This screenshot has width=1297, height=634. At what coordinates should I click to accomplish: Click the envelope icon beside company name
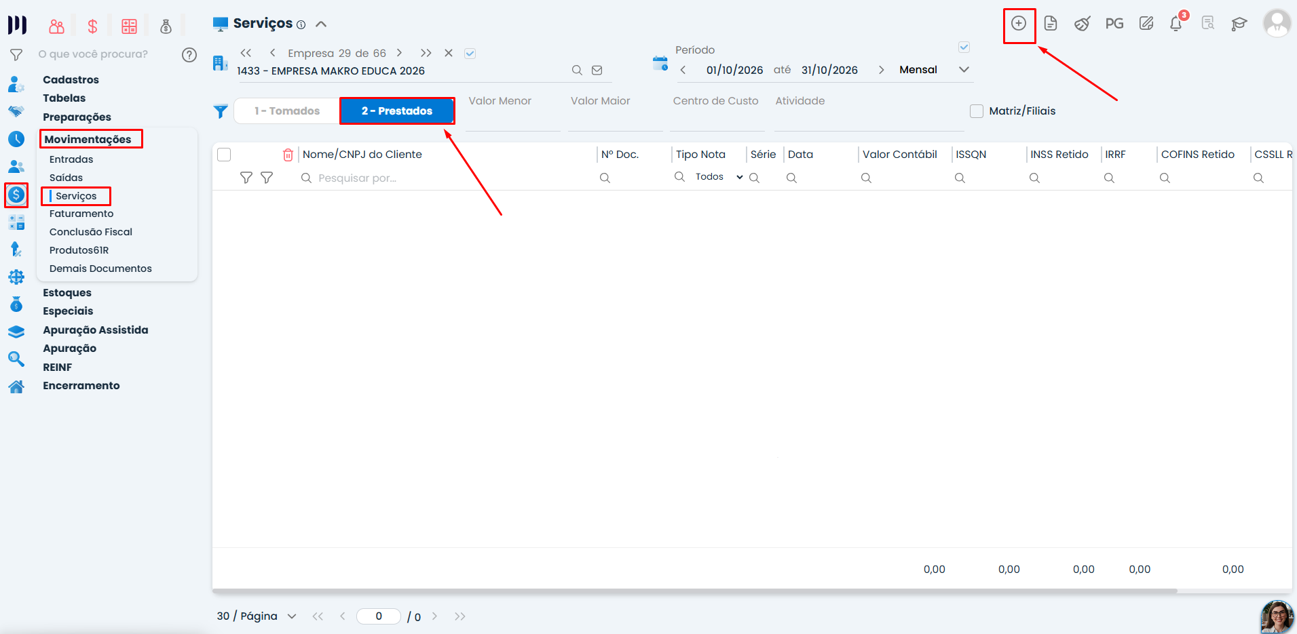click(597, 70)
